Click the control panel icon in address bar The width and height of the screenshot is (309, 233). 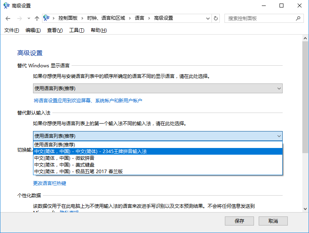click(x=47, y=18)
